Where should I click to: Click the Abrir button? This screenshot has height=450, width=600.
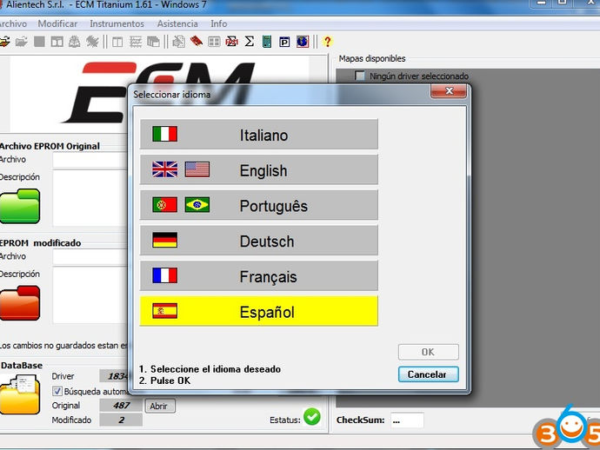pos(160,406)
